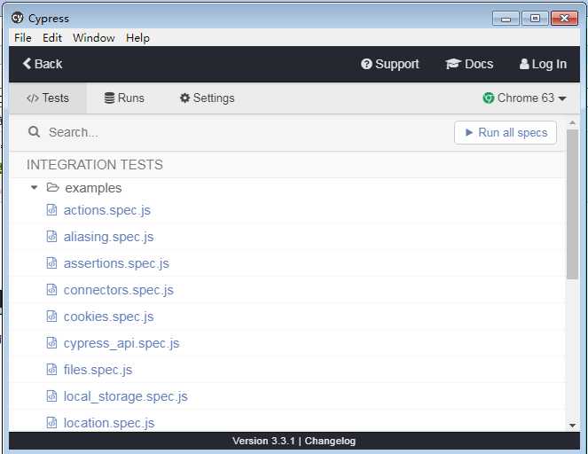This screenshot has height=454, width=588.
Task: Click the scrollbar down arrow
Action: 572,425
